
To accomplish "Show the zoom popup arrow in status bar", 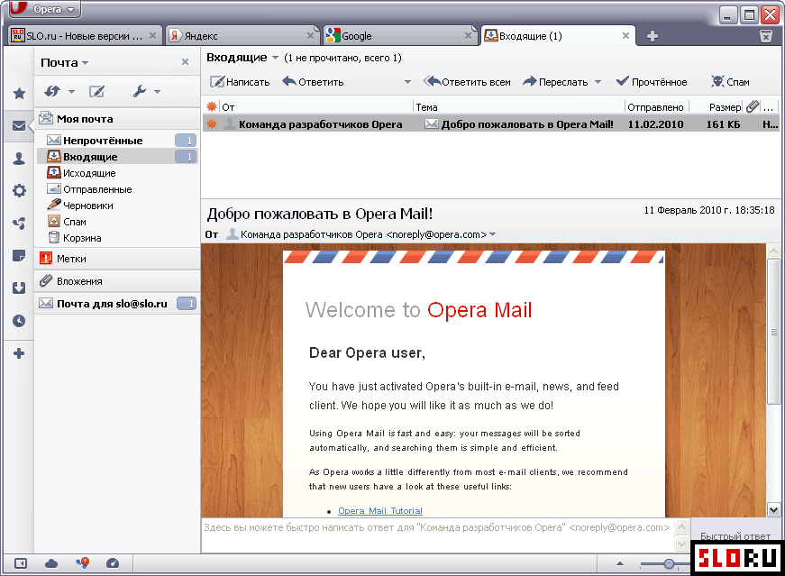I will pos(620,564).
